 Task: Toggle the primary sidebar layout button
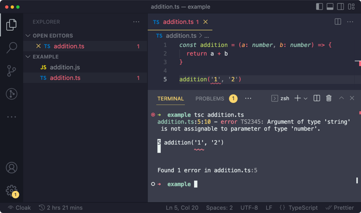coord(319,7)
